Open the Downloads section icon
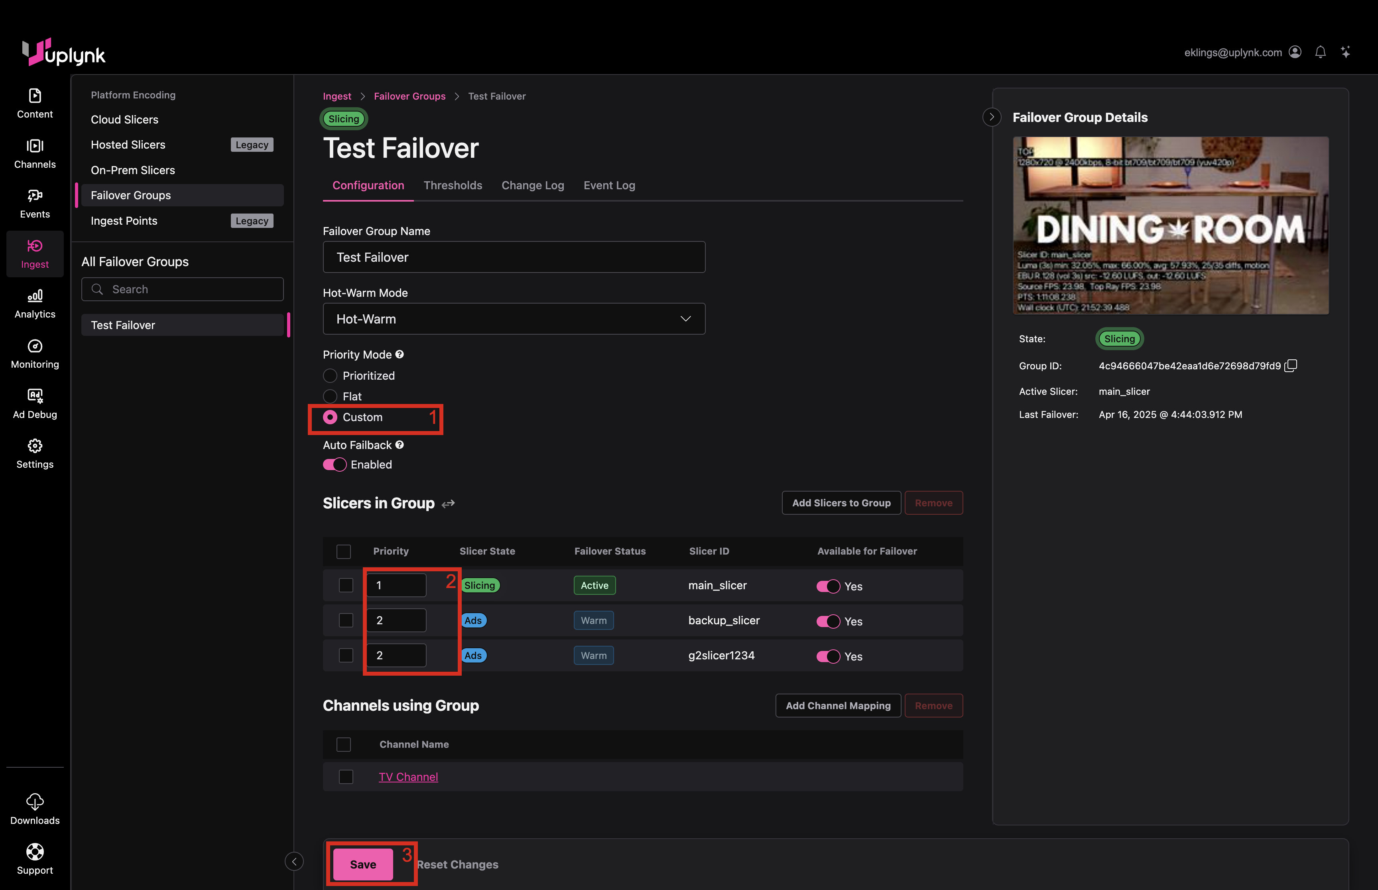 (35, 802)
